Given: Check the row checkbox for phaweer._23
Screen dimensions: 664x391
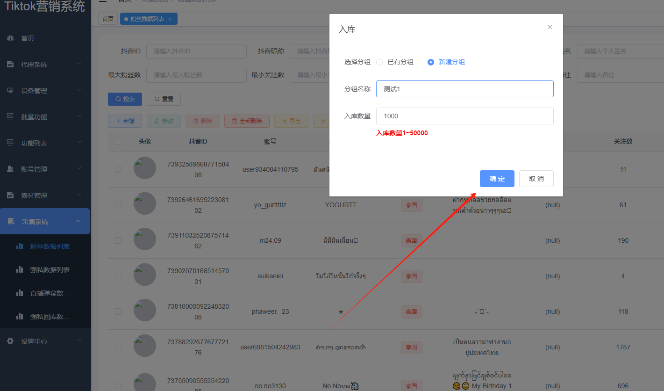Looking at the screenshot, I should [118, 311].
